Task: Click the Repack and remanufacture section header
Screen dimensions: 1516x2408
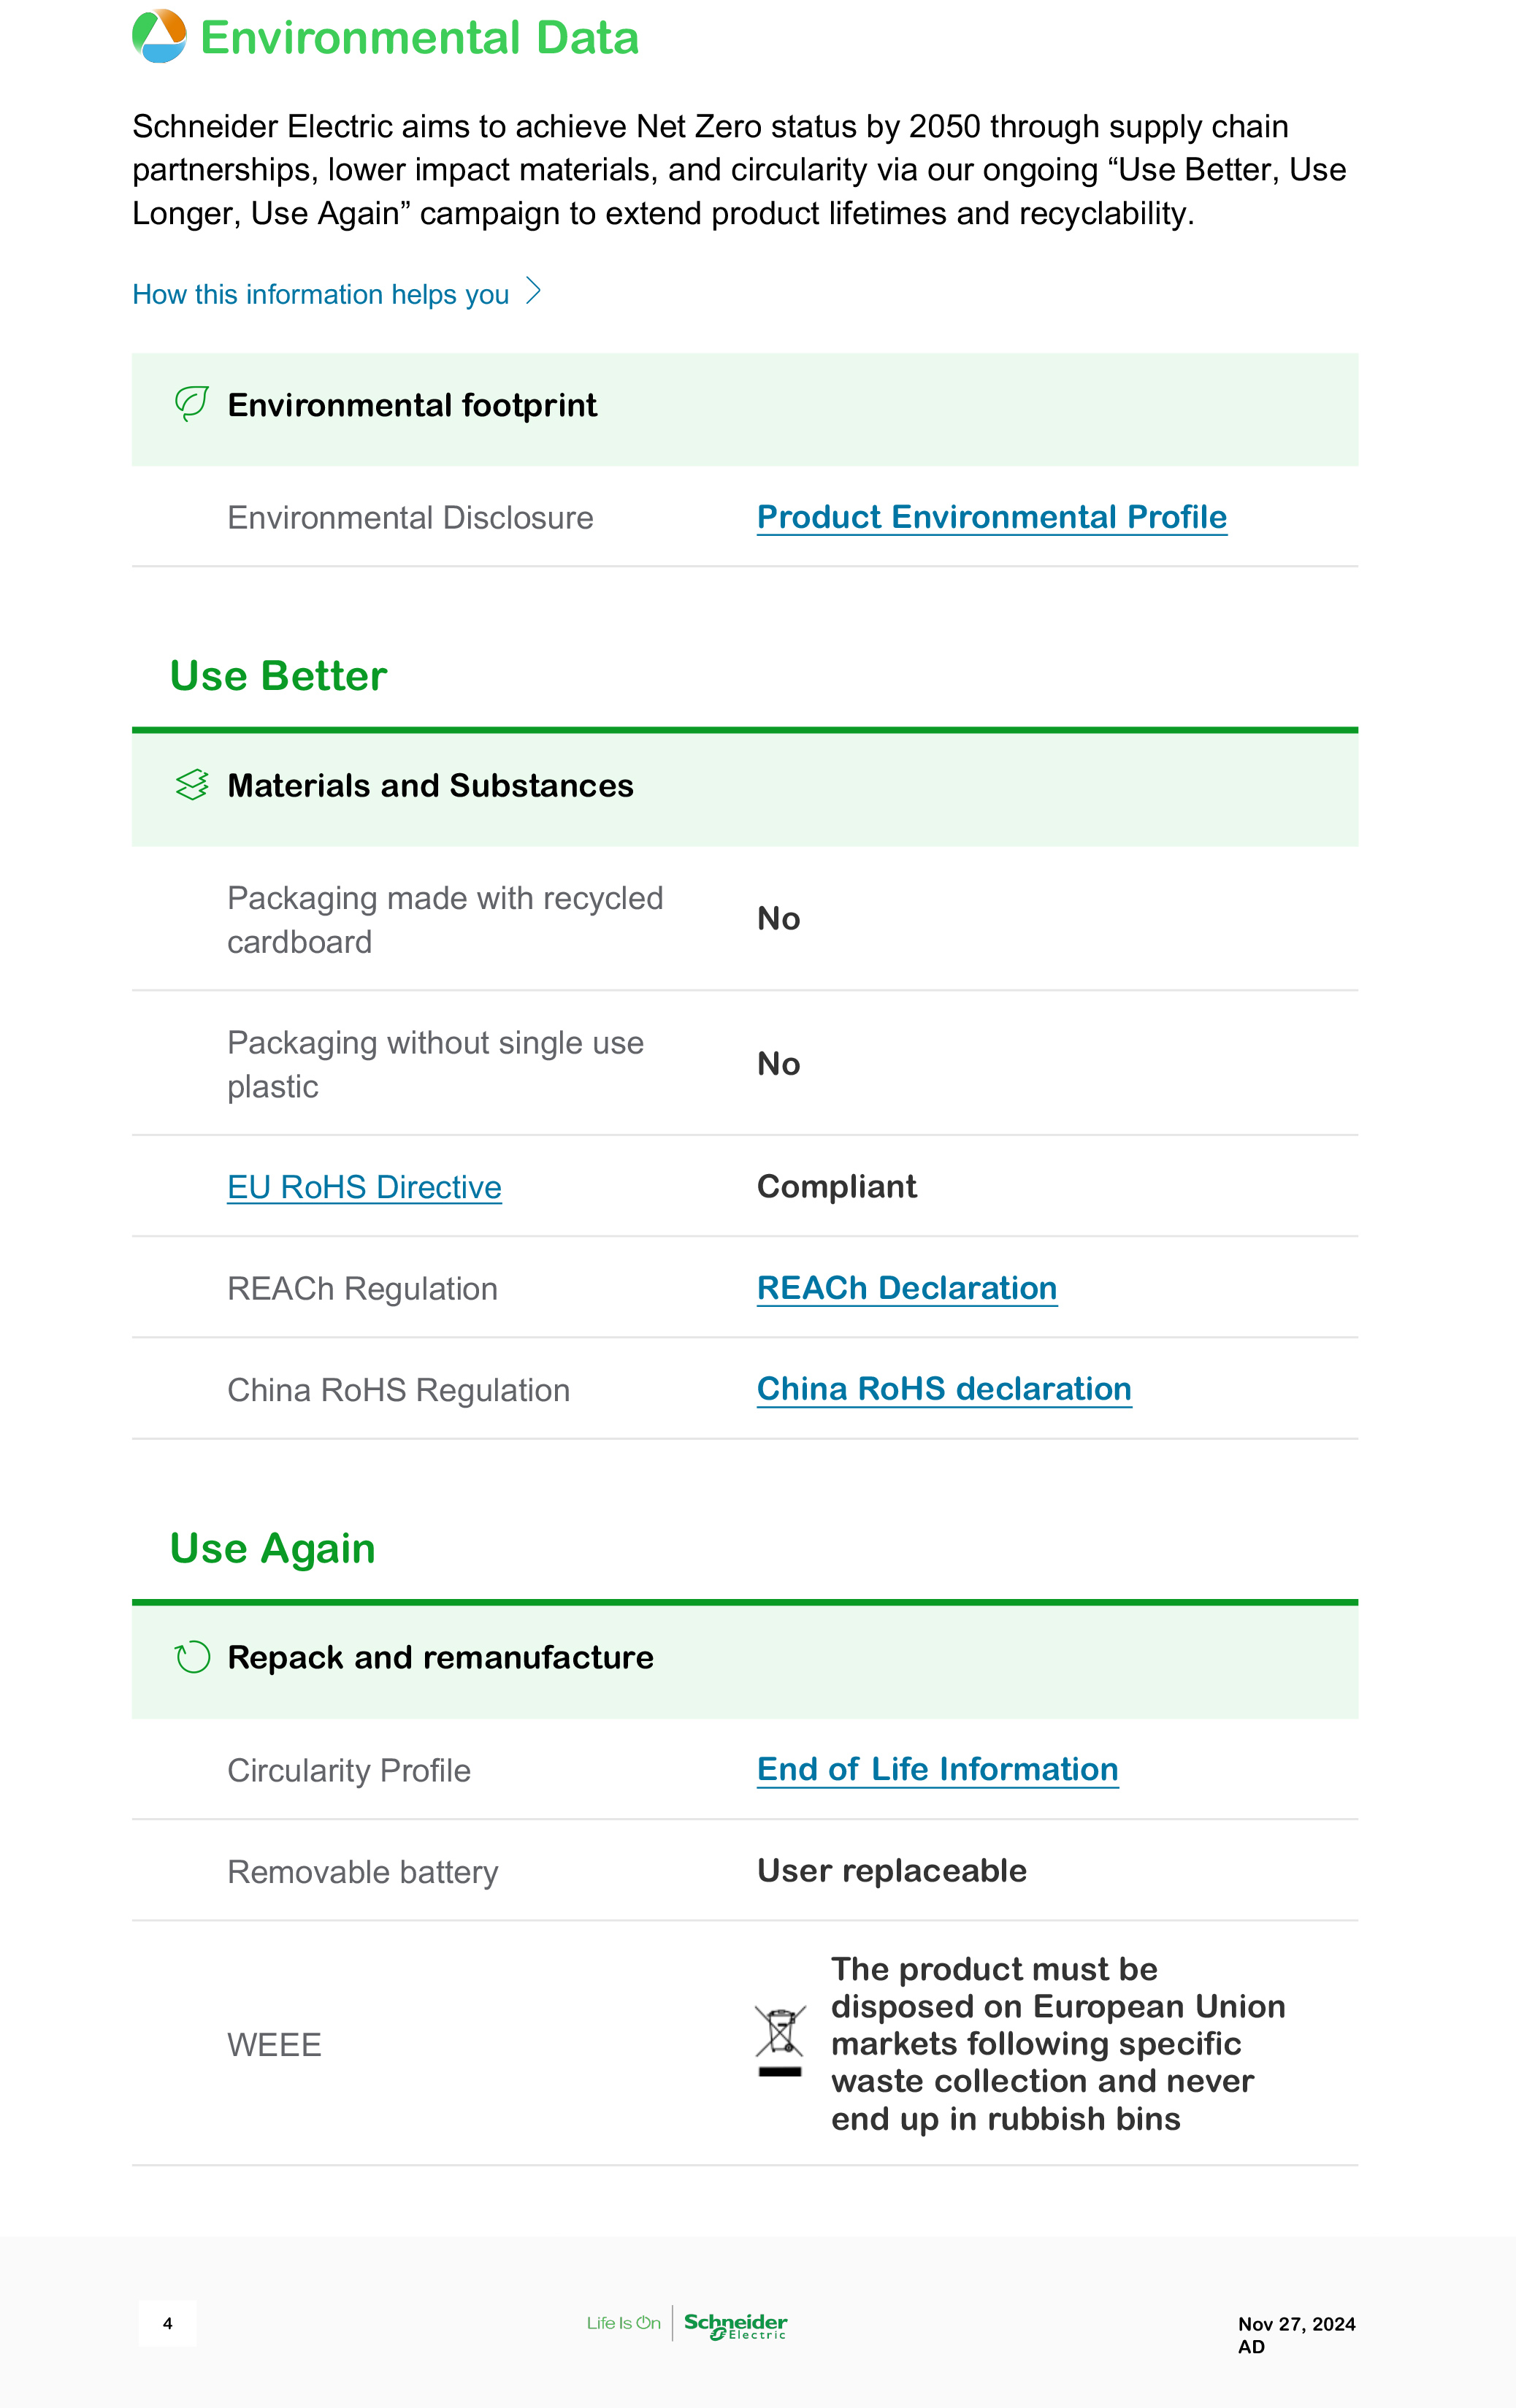Action: pos(440,1658)
